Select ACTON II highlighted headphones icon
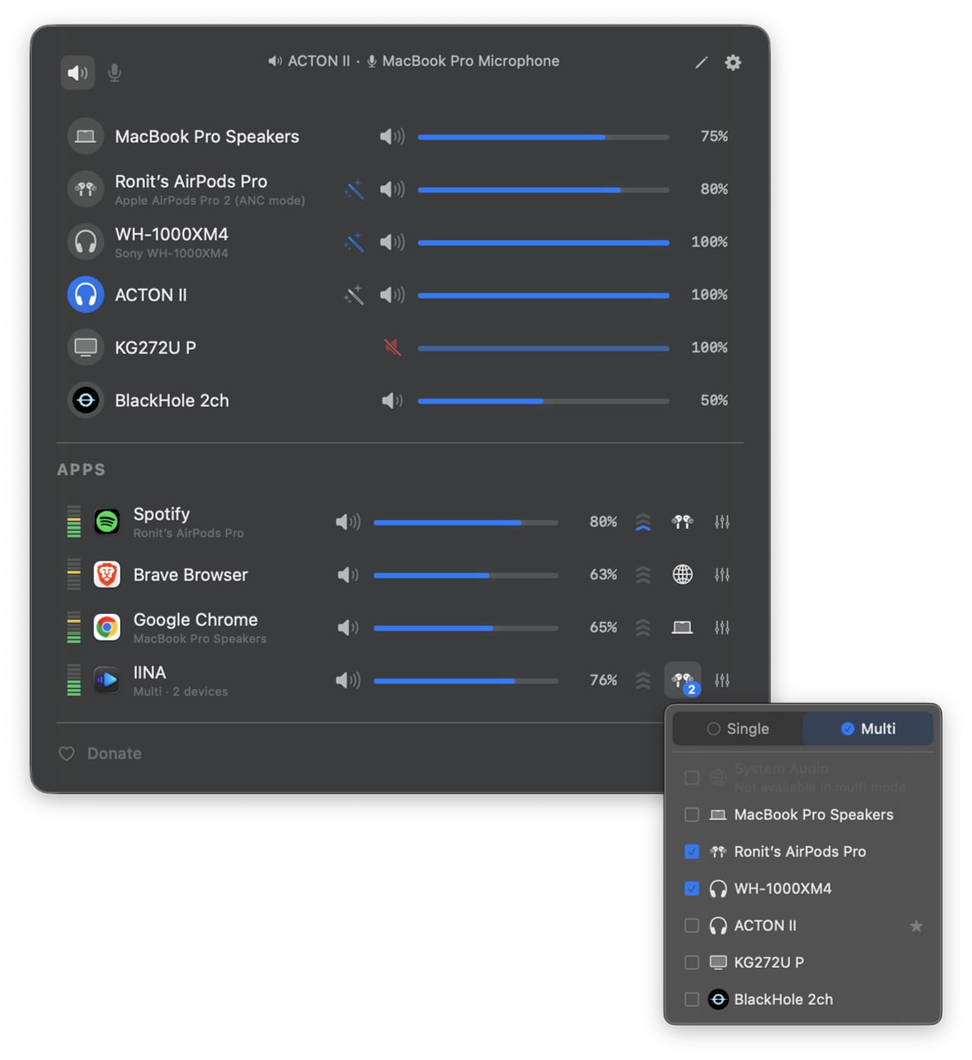 click(x=86, y=295)
